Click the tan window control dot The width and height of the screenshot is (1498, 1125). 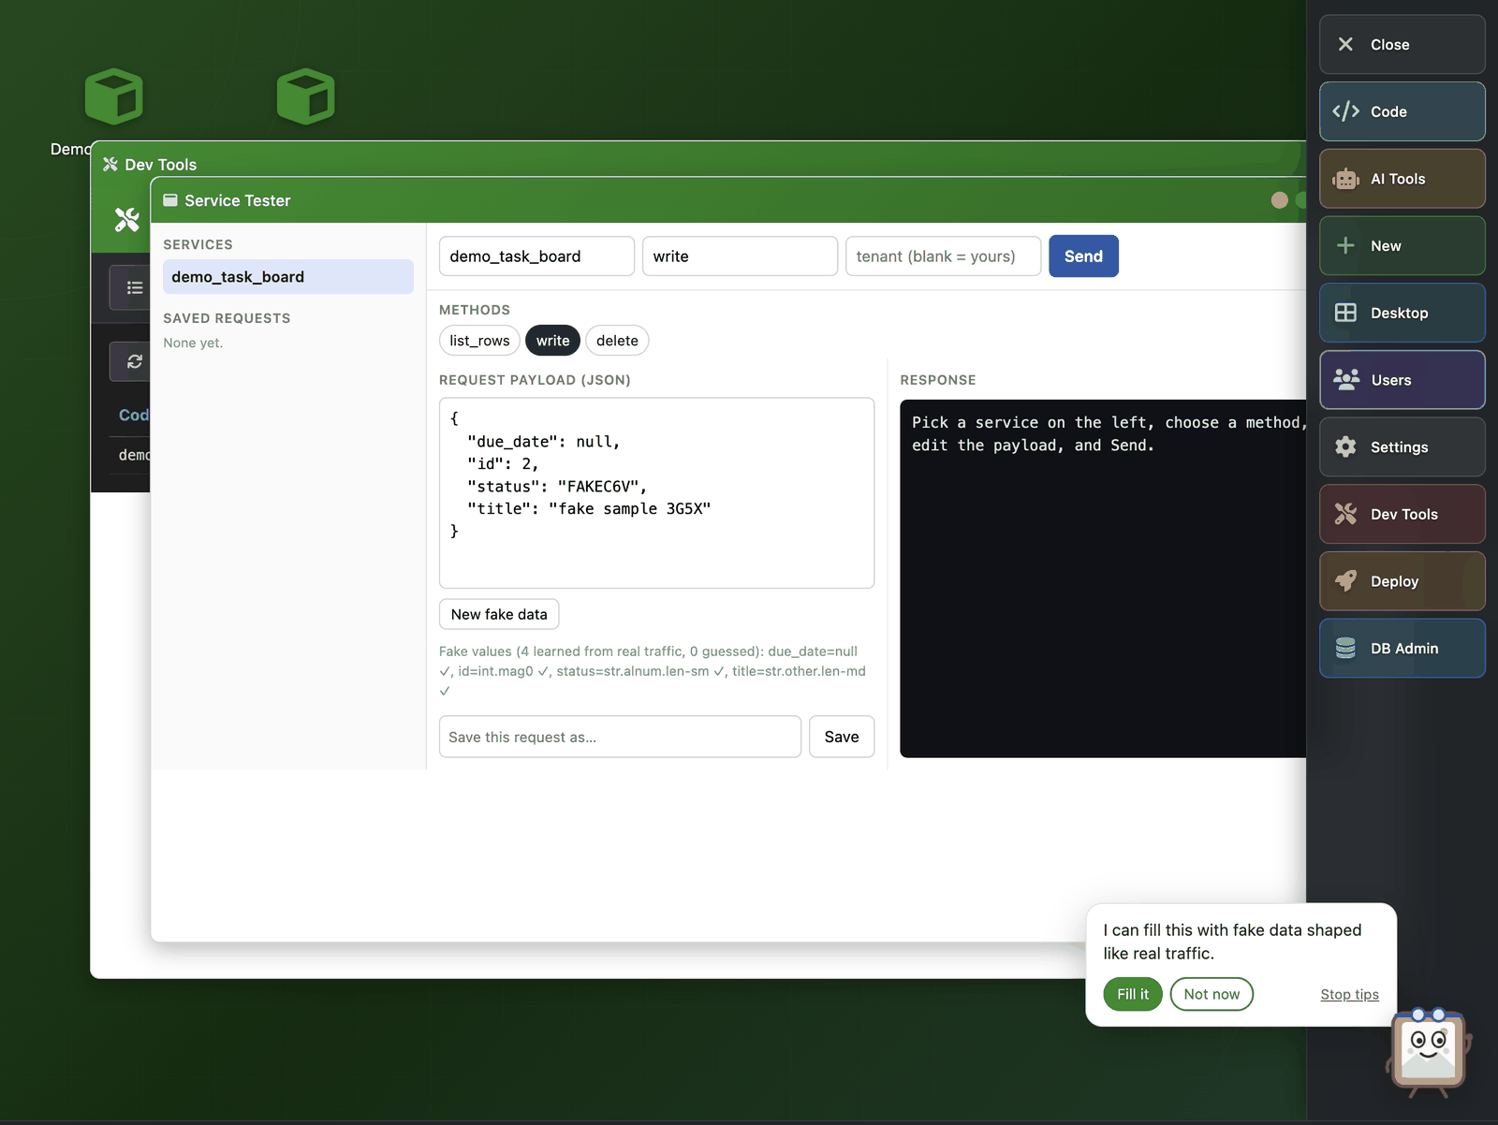point(1280,200)
